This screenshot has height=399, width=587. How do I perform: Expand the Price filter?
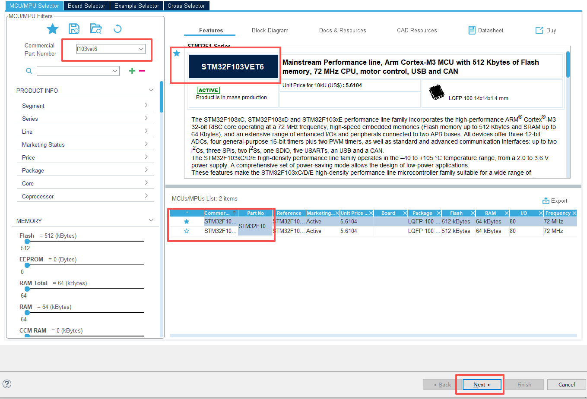[x=146, y=157]
